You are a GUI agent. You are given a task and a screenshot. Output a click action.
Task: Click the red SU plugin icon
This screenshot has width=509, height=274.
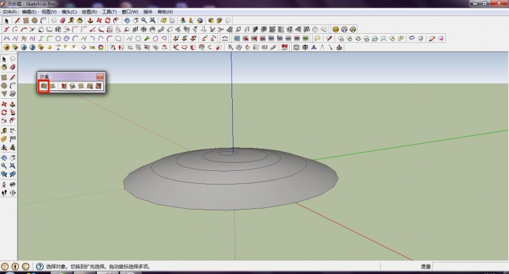(284, 47)
